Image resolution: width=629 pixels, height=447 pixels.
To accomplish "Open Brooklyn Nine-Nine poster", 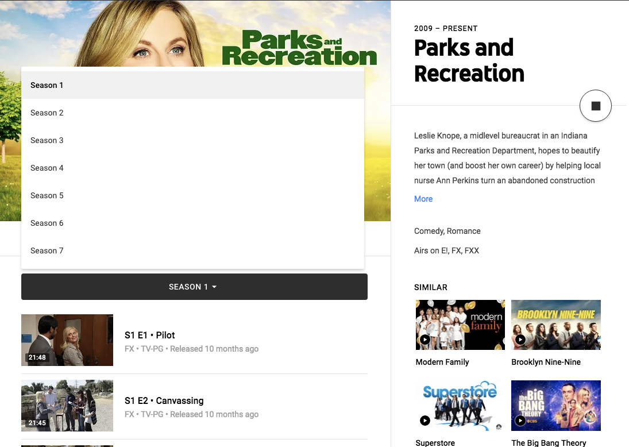I will tap(556, 325).
